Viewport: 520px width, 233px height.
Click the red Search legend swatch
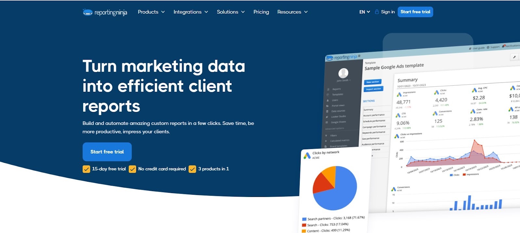(x=304, y=225)
